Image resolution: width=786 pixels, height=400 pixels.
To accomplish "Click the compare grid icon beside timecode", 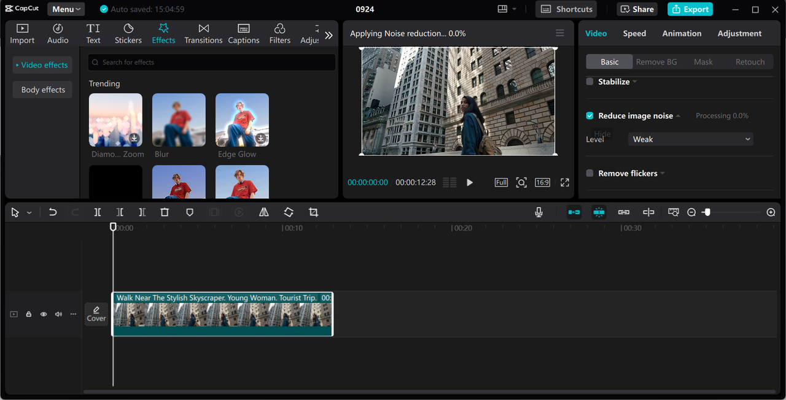I will [449, 182].
